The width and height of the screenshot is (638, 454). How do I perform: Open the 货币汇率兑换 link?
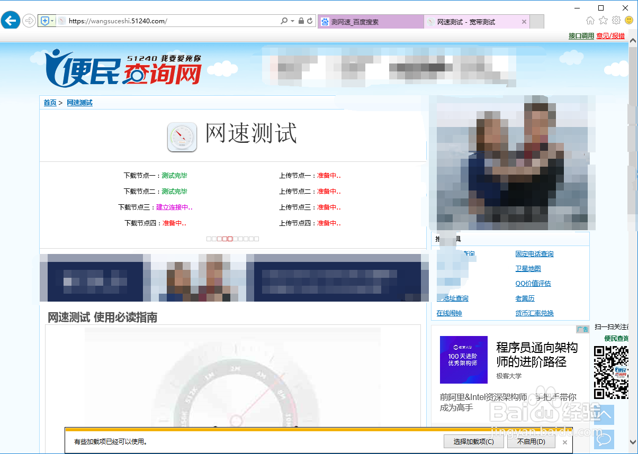coord(534,313)
